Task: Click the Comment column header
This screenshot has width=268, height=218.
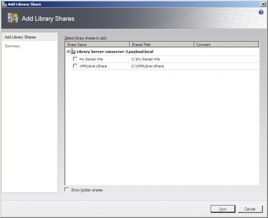Action: (x=226, y=45)
